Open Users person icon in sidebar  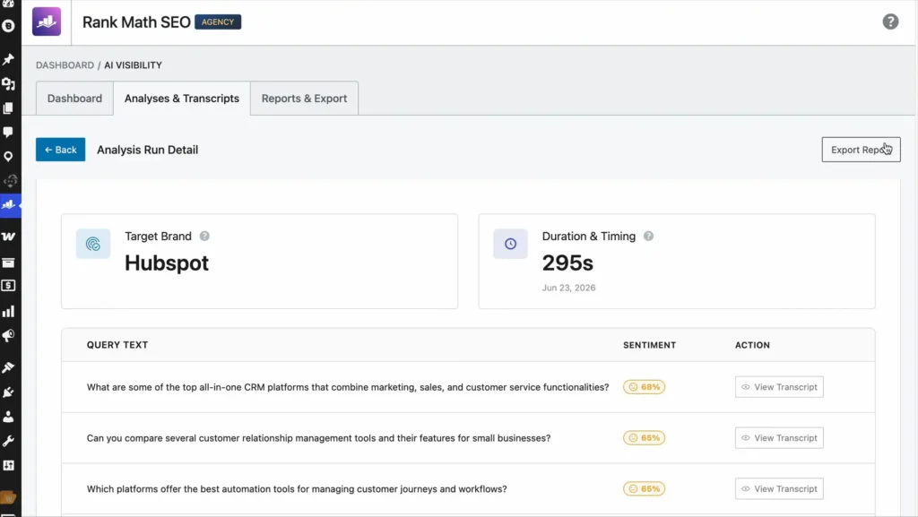point(8,417)
